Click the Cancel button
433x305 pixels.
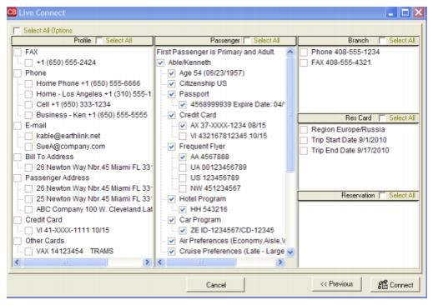coord(216,285)
